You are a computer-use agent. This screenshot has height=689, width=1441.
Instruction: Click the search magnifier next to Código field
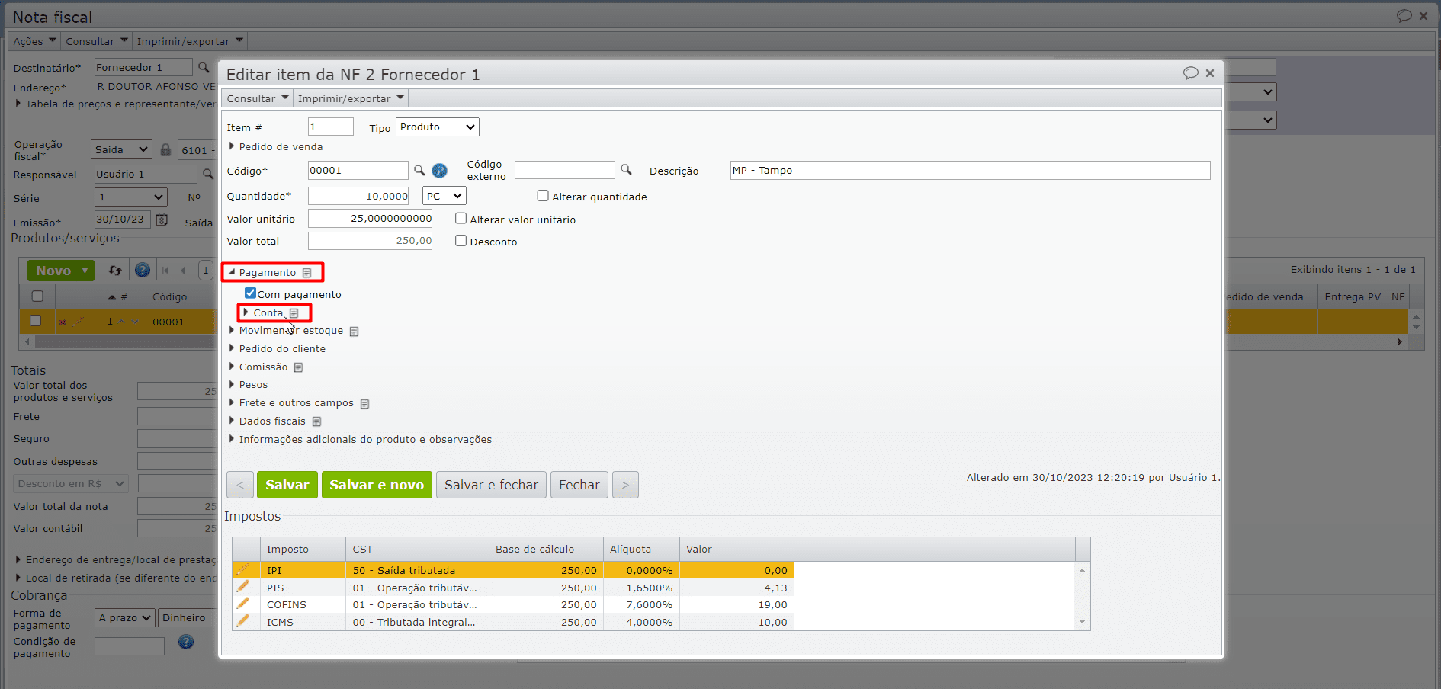click(419, 170)
